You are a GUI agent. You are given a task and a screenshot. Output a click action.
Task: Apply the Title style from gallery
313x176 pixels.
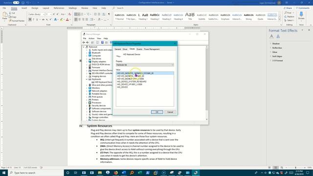tap(190, 16)
